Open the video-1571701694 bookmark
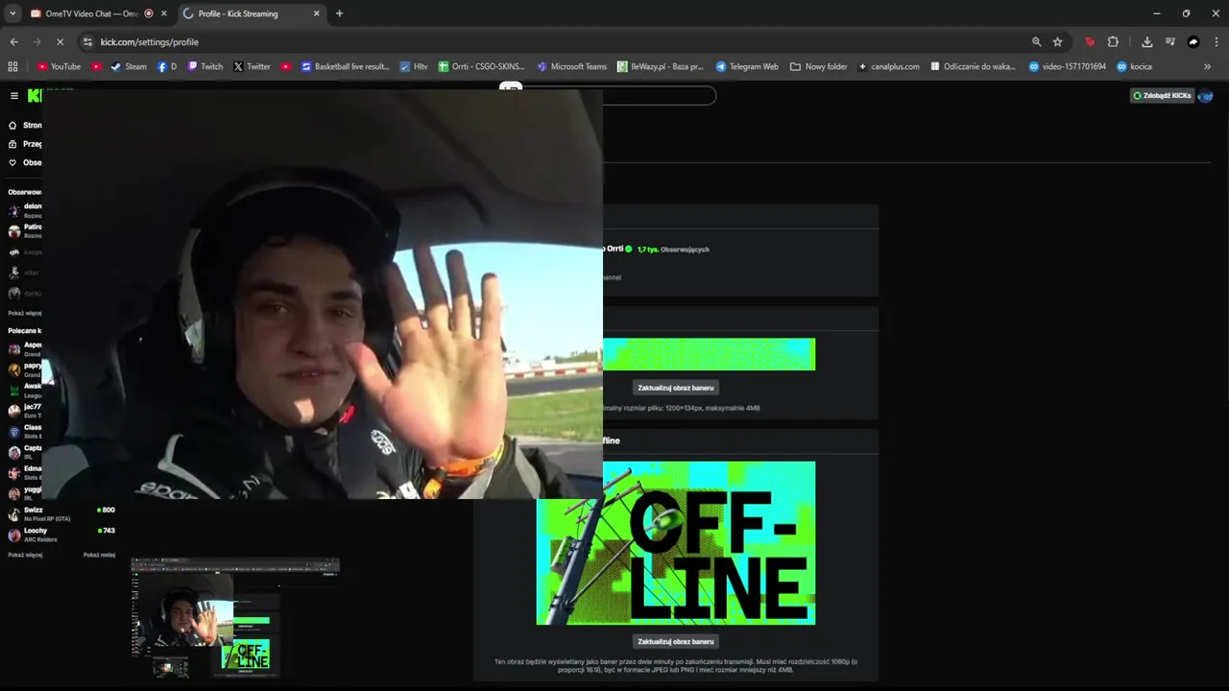 1067,67
